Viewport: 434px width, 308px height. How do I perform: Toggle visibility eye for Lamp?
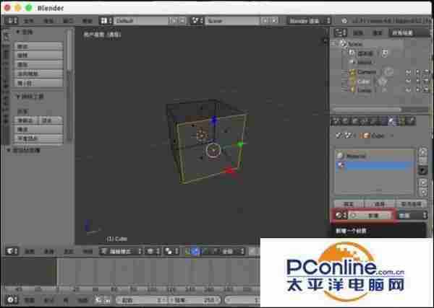point(408,90)
